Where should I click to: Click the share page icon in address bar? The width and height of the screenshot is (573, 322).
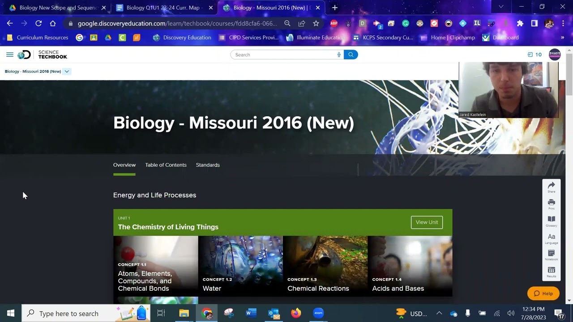[302, 23]
